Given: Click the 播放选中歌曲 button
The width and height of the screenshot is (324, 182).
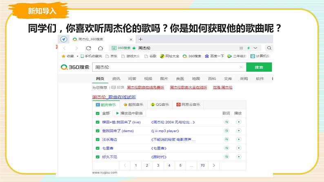Looking at the screenshot, I should 129,113.
